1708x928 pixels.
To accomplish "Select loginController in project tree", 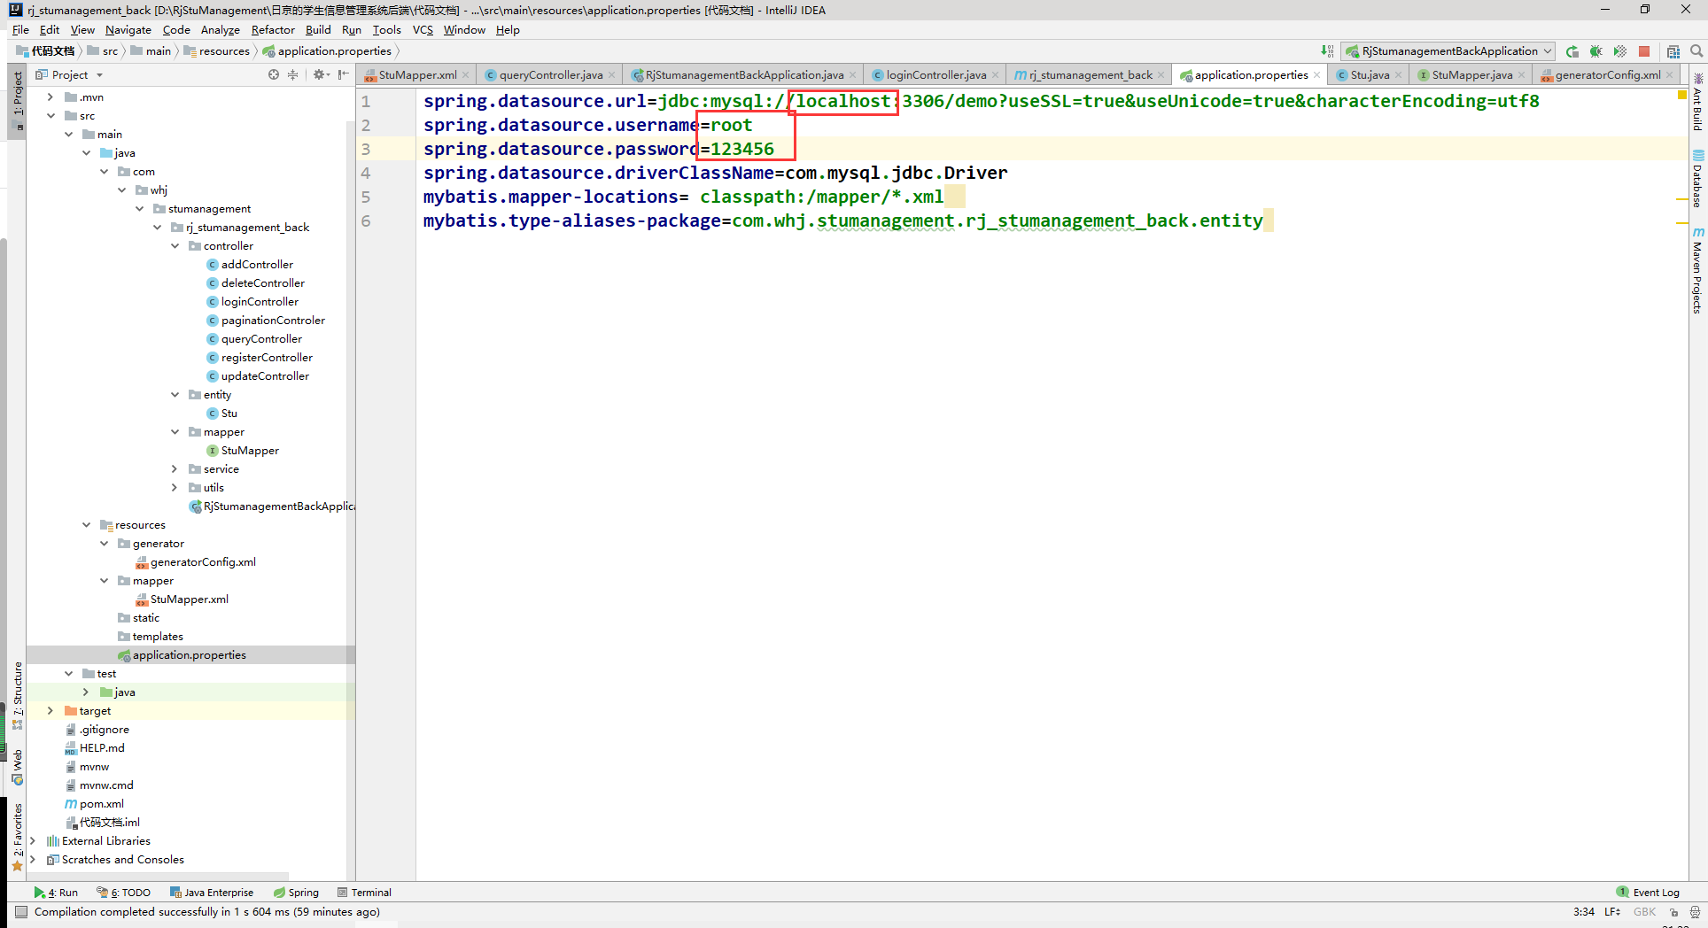I will click(x=260, y=302).
